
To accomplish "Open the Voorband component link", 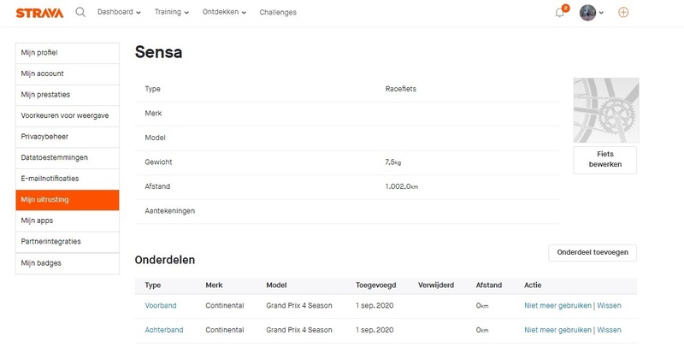I will [161, 306].
